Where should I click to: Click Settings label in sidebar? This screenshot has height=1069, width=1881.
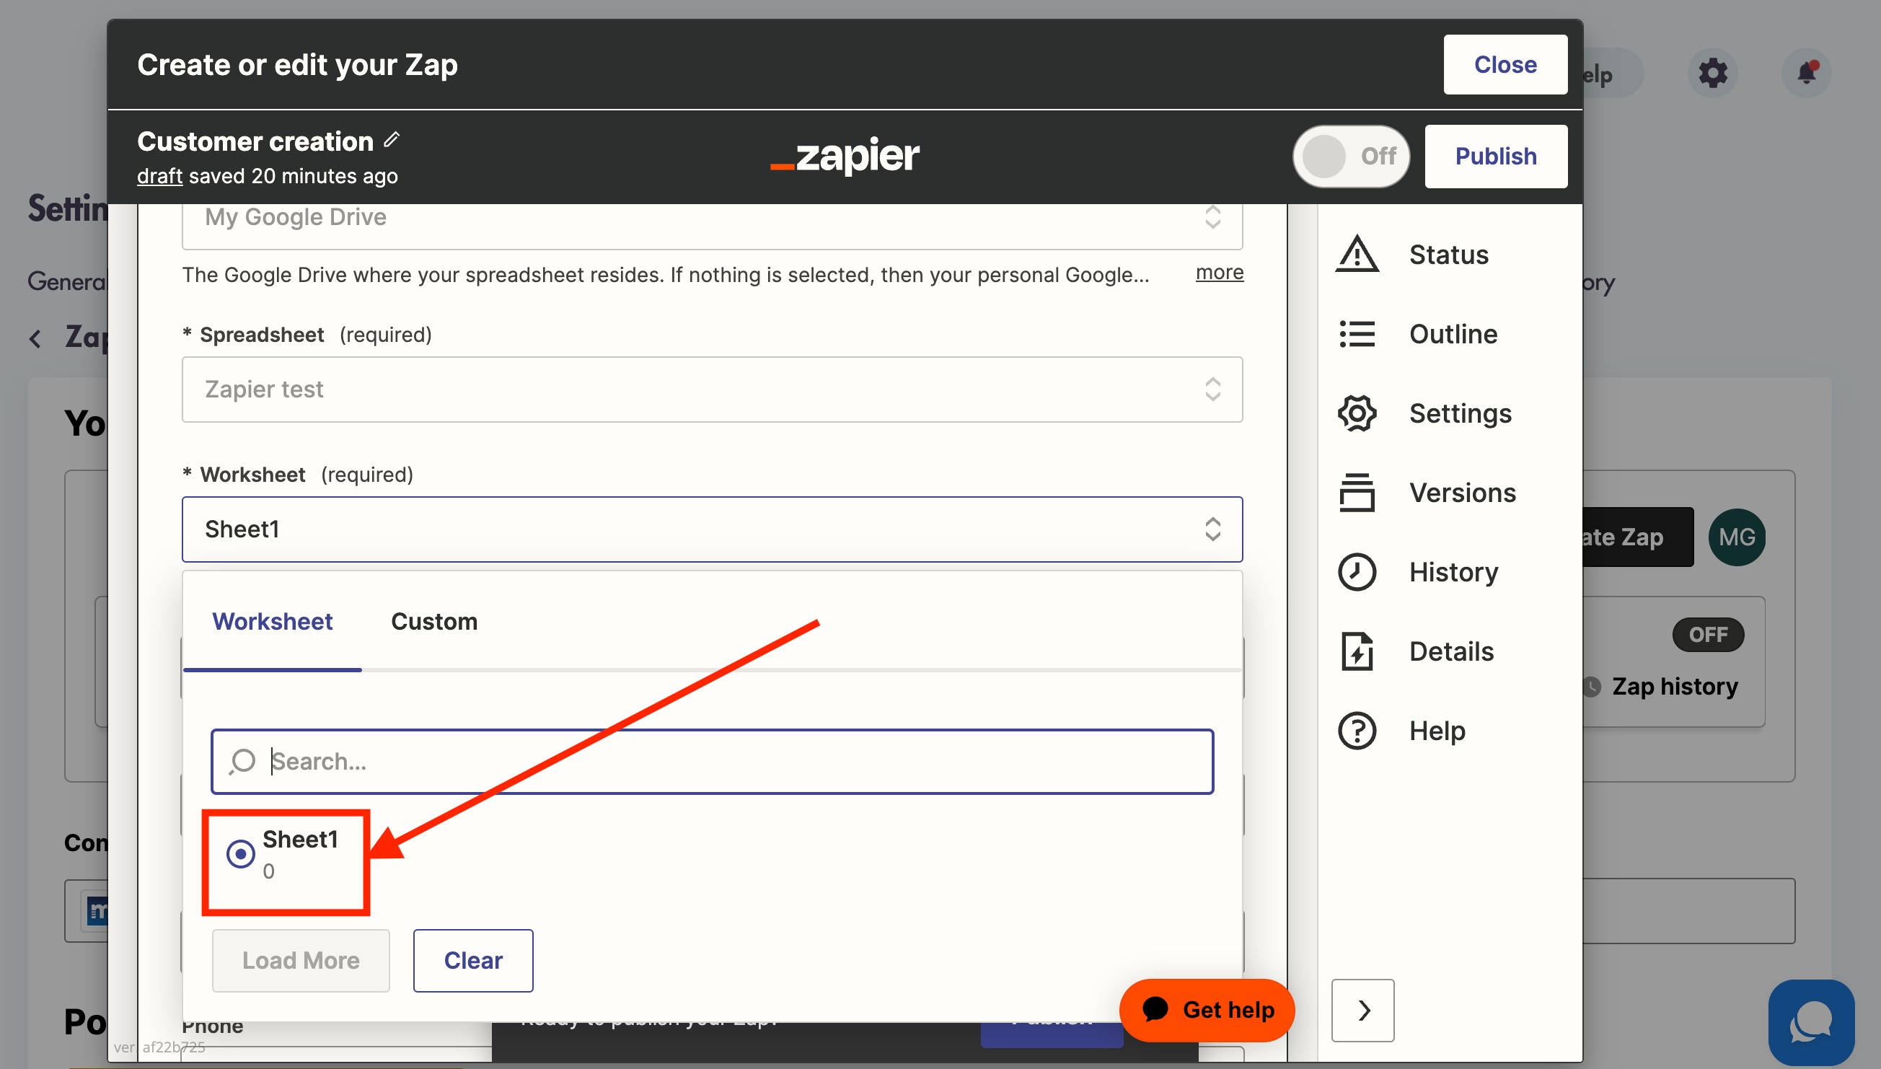click(1460, 413)
